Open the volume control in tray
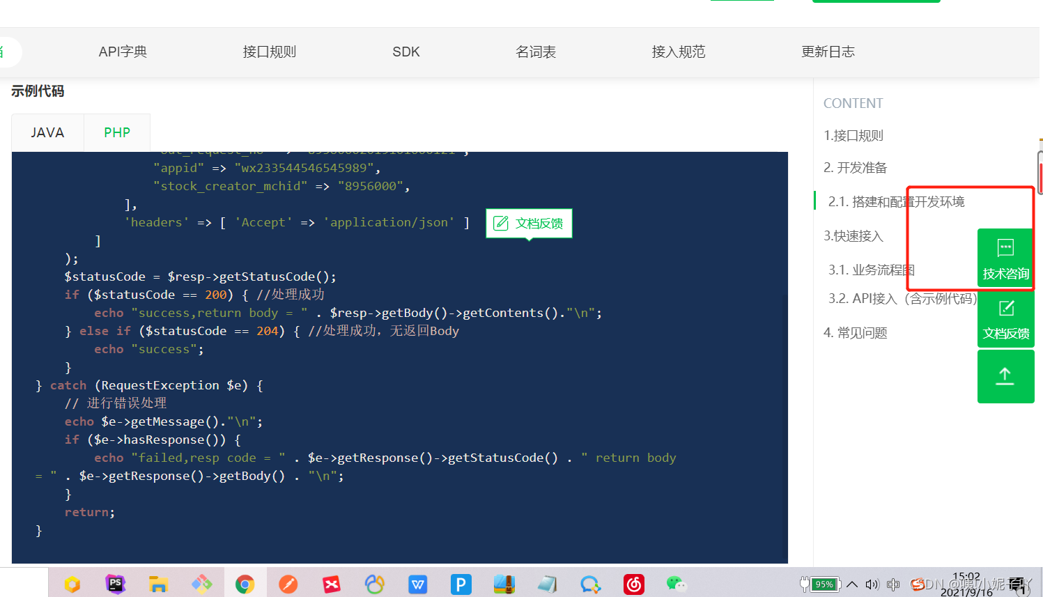The height and width of the screenshot is (597, 1043). (x=872, y=584)
